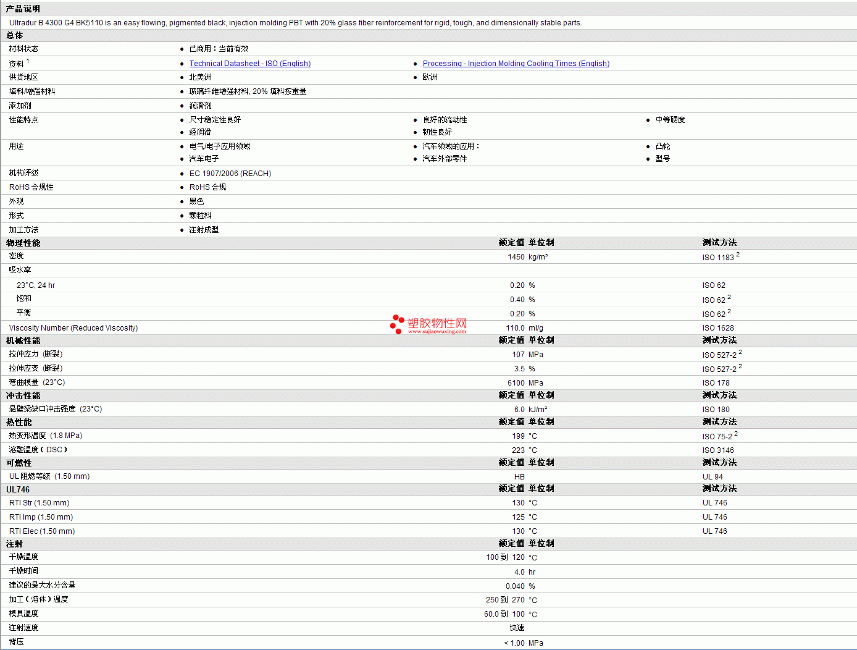
Task: Click the drying time value 4.0
Action: (519, 572)
